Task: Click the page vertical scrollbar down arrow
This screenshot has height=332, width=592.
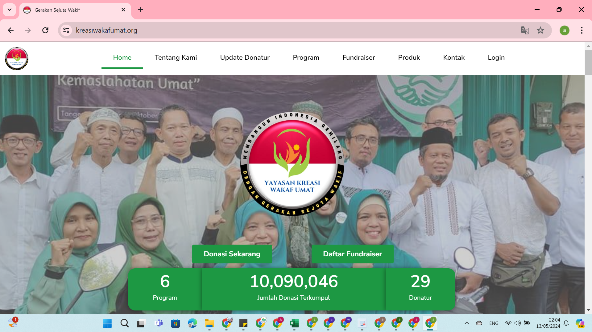Action: (588, 310)
